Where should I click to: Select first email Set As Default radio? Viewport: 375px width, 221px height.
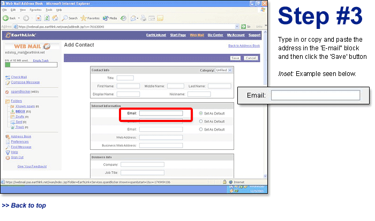[201, 113]
